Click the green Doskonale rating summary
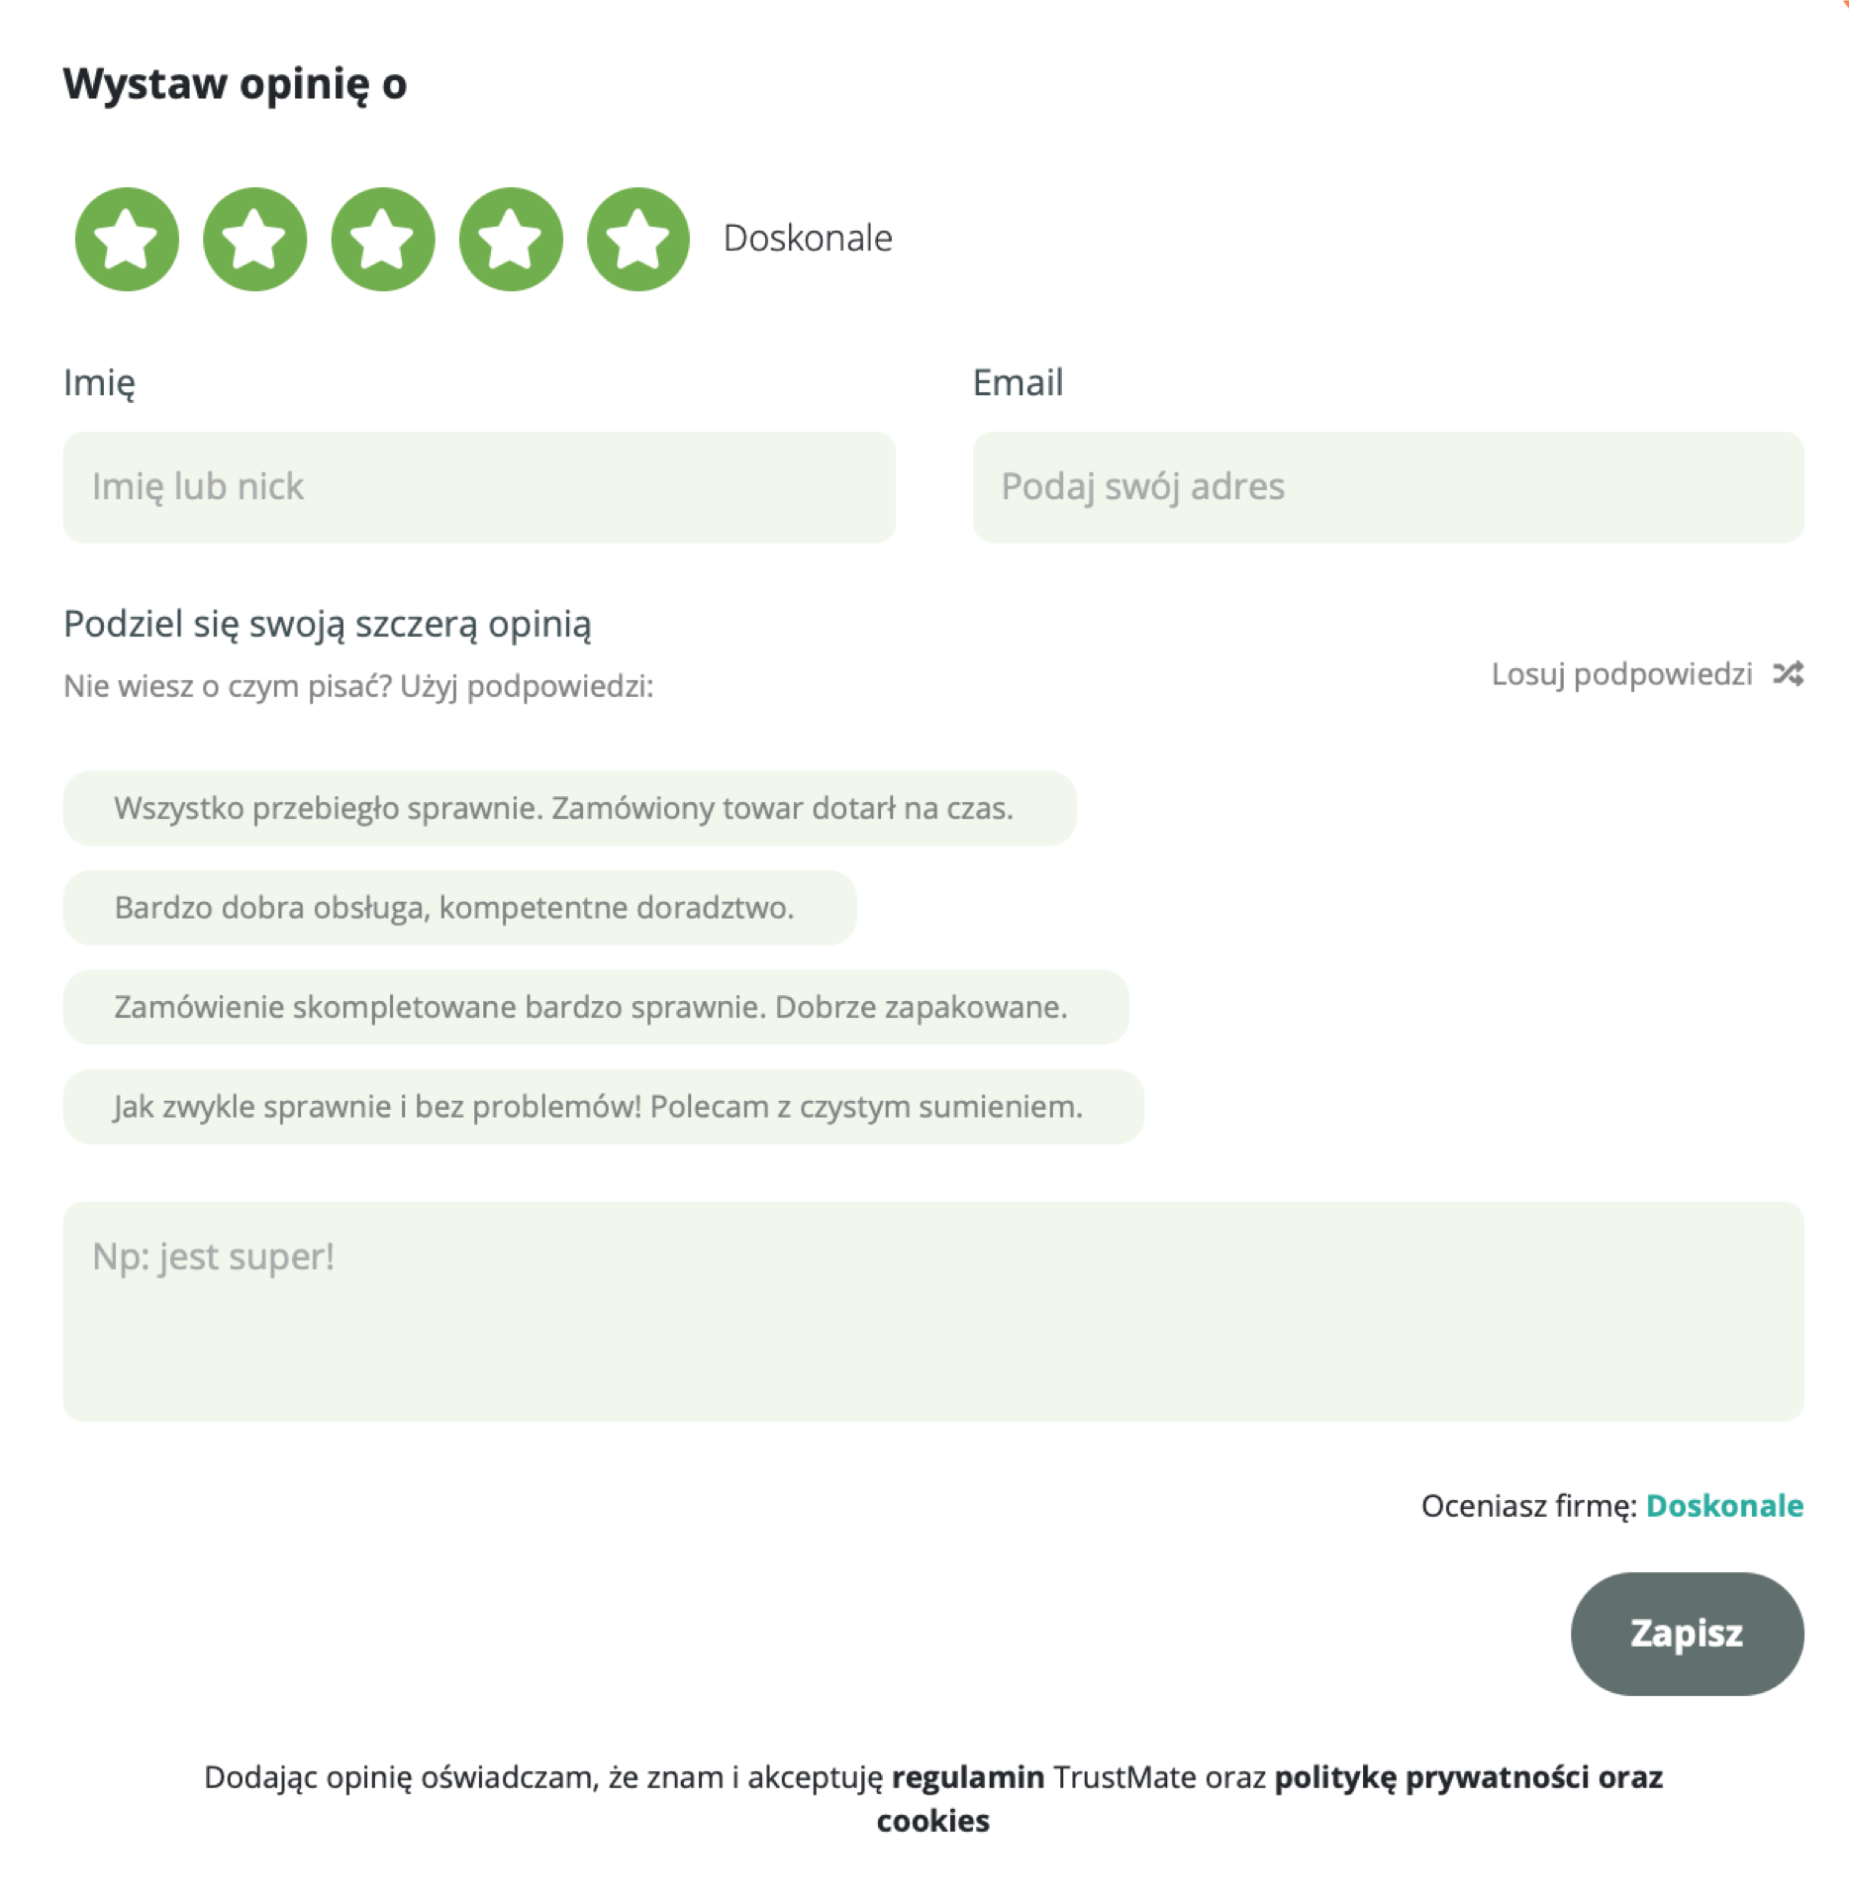1849x1903 pixels. click(1724, 1506)
